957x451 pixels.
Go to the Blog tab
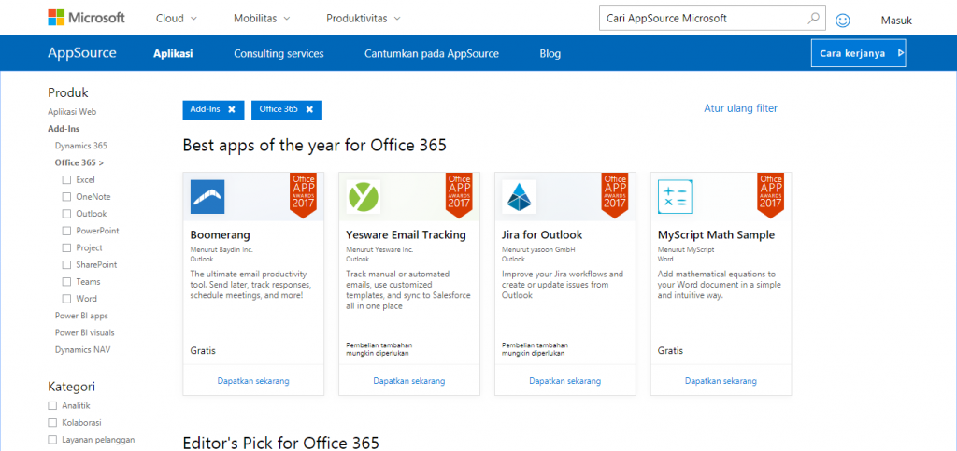(550, 54)
